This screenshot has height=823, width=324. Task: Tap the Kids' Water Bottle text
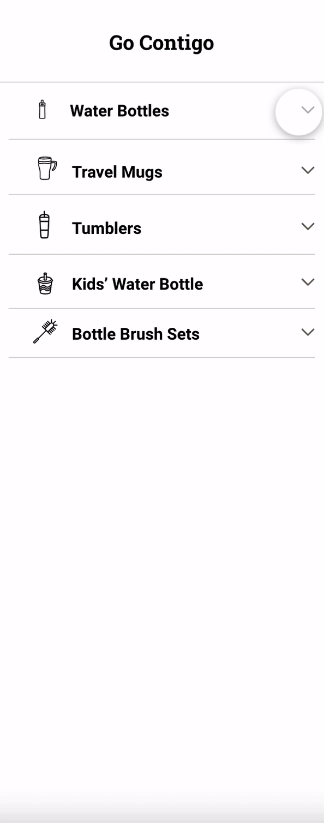[137, 284]
